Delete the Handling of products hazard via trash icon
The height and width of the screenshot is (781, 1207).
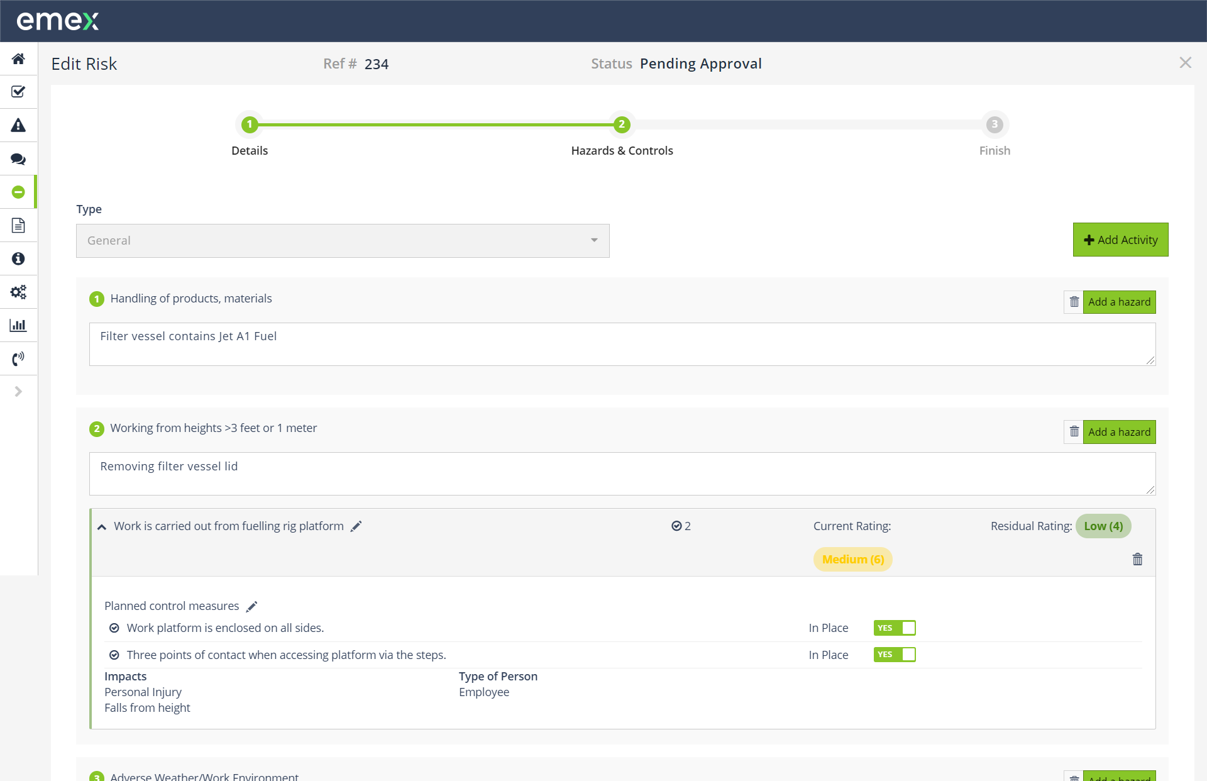click(x=1074, y=302)
